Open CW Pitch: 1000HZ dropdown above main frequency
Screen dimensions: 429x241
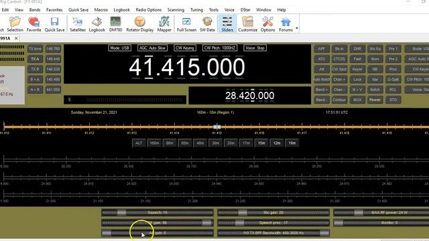click(220, 48)
